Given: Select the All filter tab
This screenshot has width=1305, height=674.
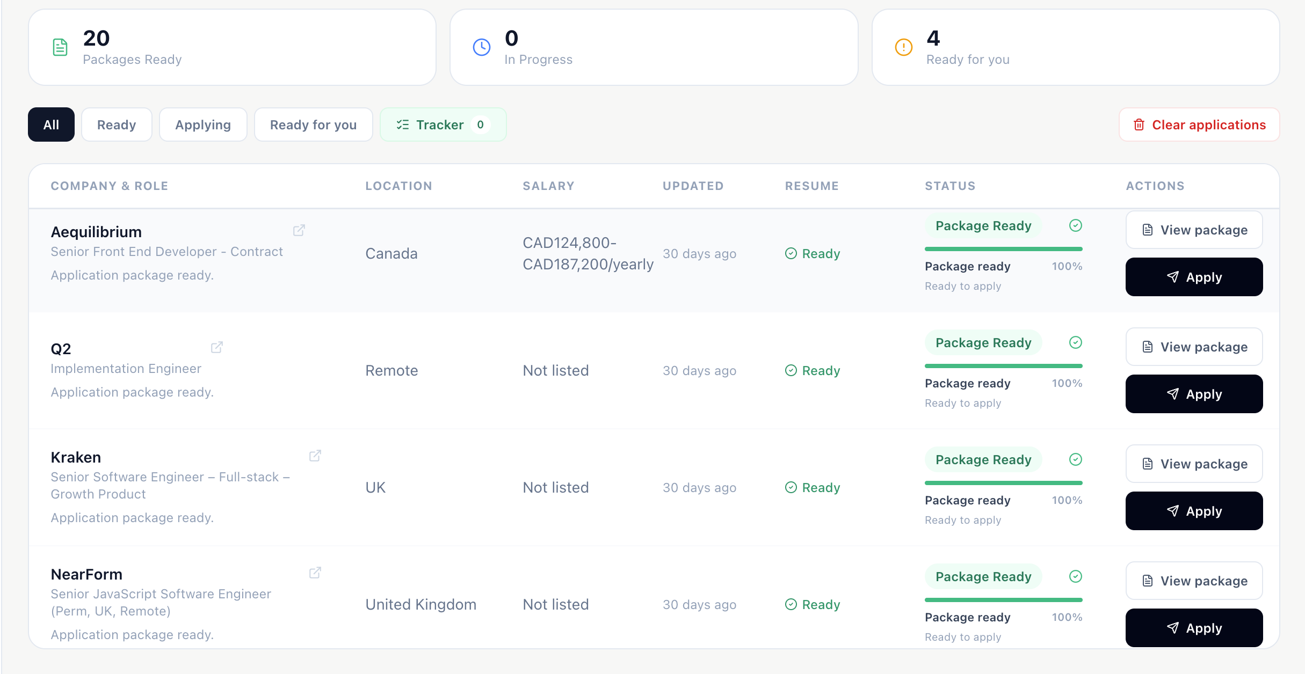Looking at the screenshot, I should [x=51, y=124].
